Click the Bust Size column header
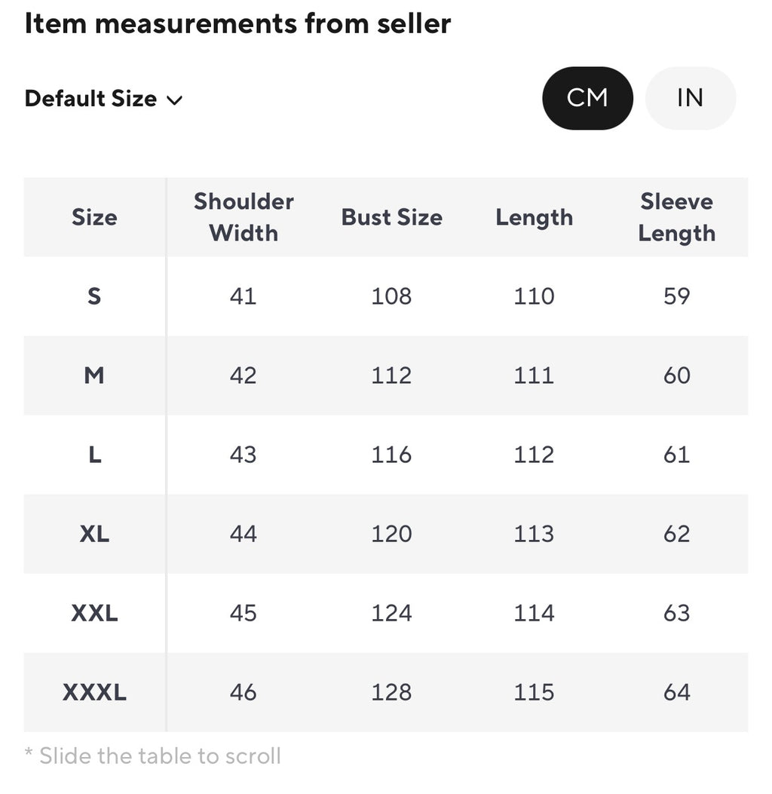The width and height of the screenshot is (772, 794). [x=392, y=217]
